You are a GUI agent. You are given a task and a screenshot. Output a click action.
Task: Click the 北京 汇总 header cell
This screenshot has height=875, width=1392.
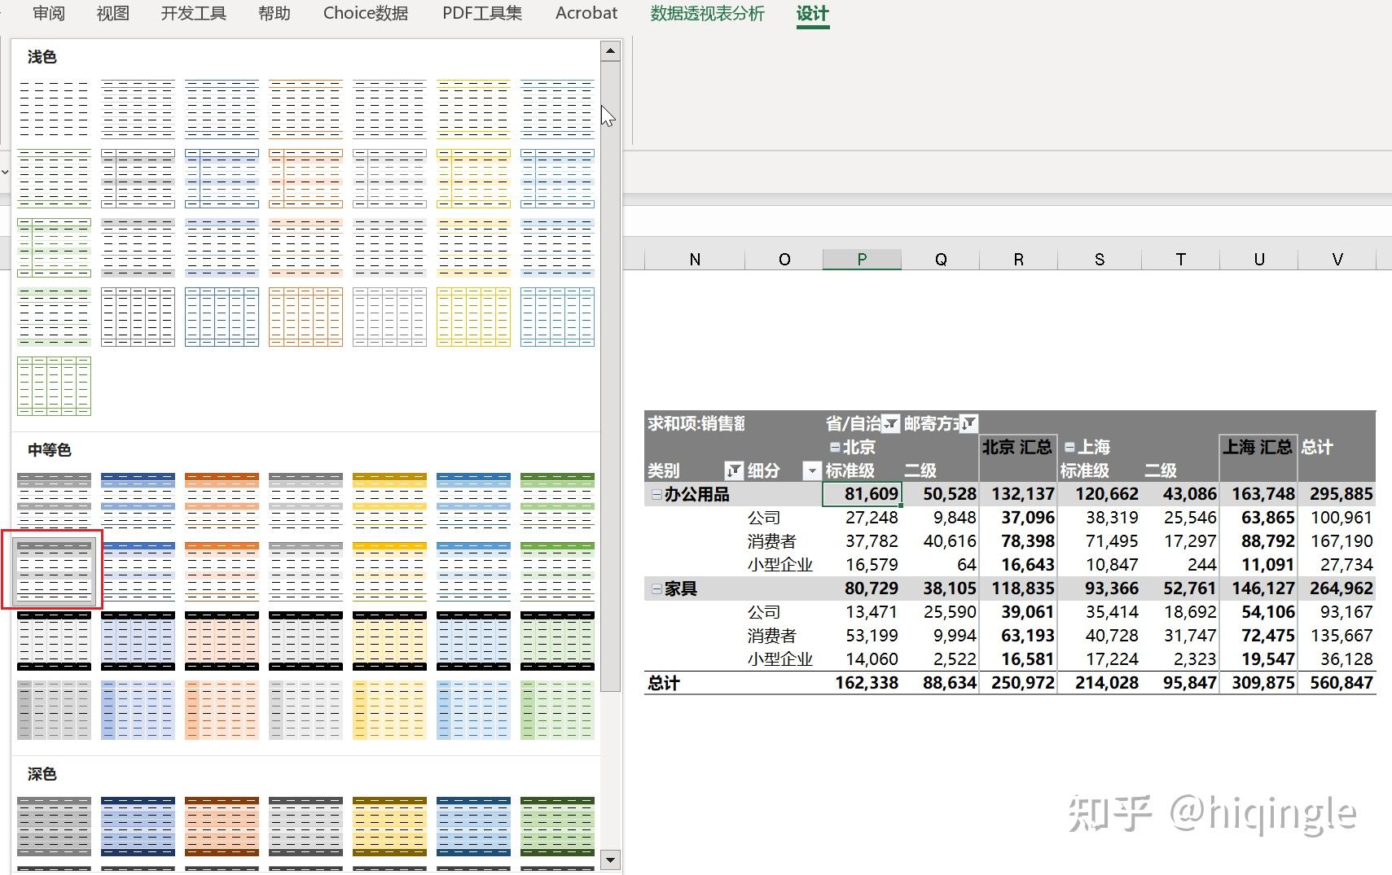click(x=1017, y=447)
